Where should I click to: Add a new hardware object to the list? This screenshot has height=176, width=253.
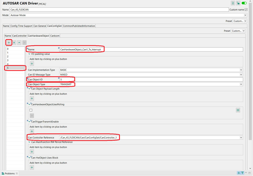pos(9,43)
